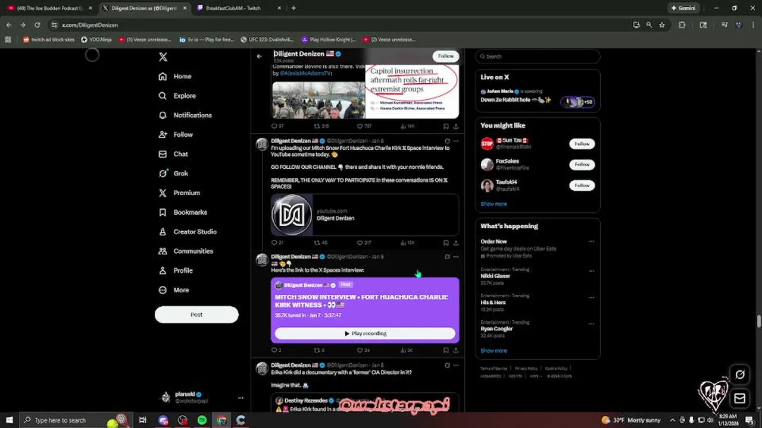Open more options on Erika Kirk post
762x428 pixels.
tap(455, 365)
